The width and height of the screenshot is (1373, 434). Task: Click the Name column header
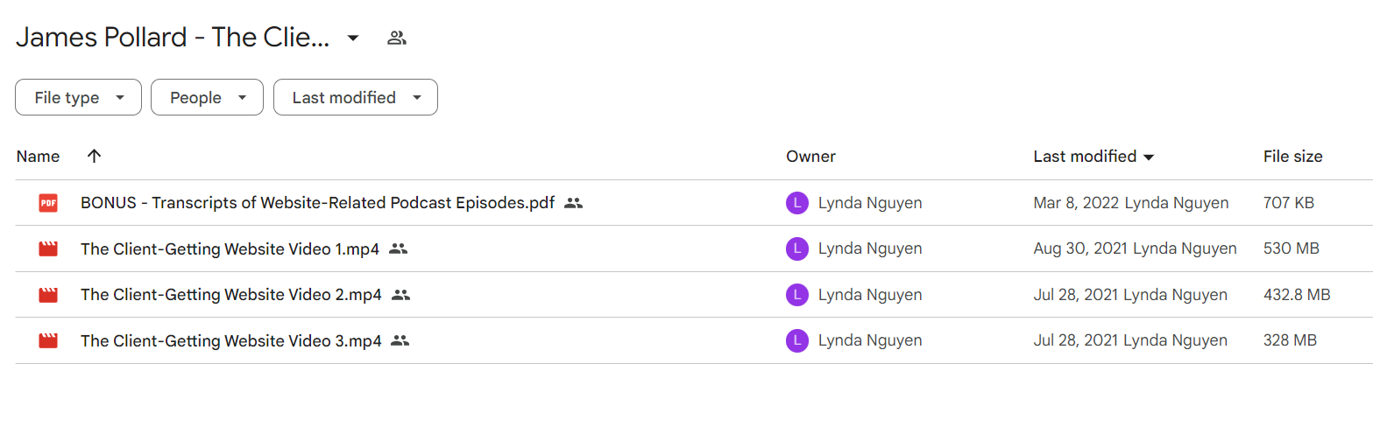coord(38,157)
